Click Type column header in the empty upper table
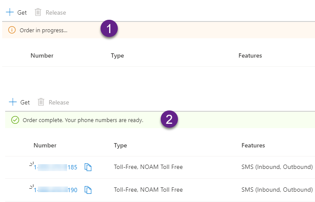 coord(117,55)
